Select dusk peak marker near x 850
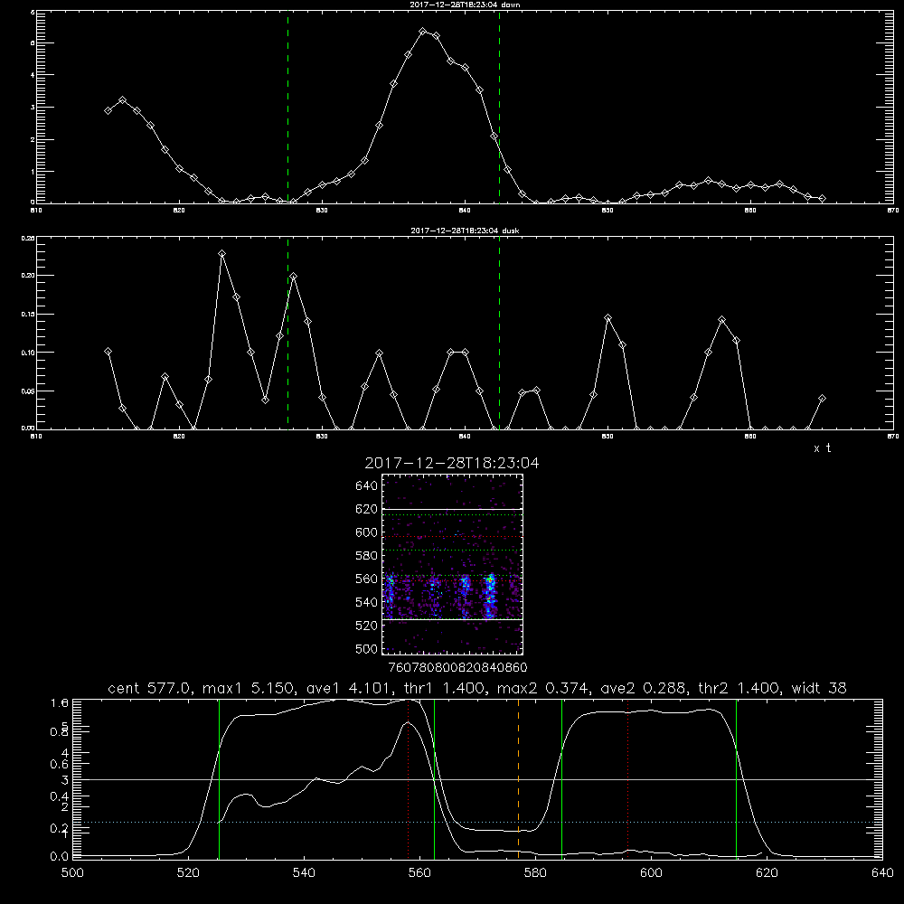 pos(607,317)
